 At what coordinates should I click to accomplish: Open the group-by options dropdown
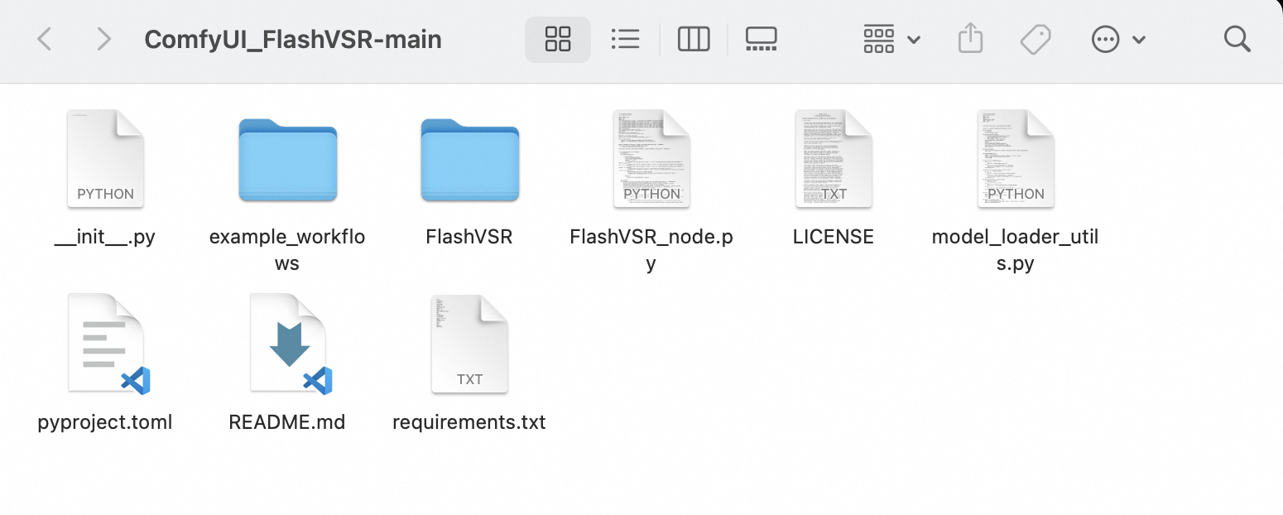[891, 39]
